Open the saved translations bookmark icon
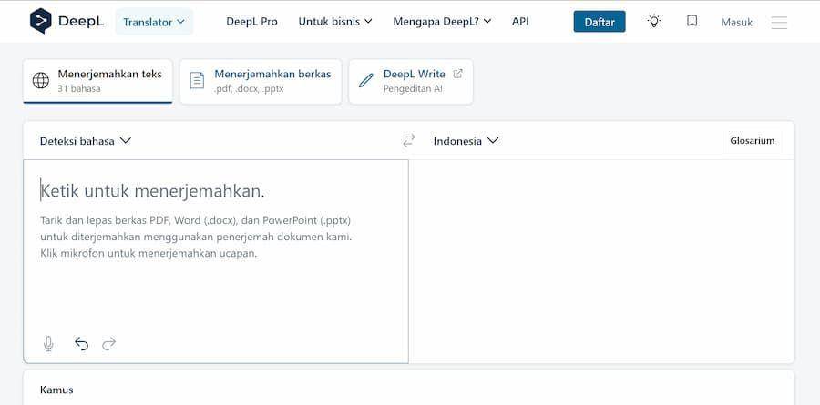820x405 pixels. click(692, 21)
